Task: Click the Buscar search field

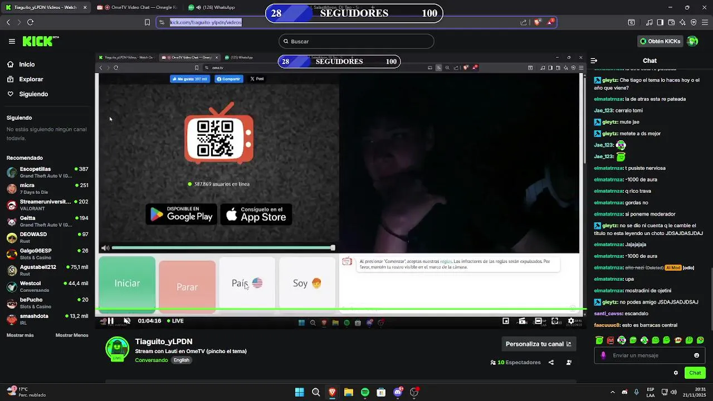Action: click(x=356, y=41)
